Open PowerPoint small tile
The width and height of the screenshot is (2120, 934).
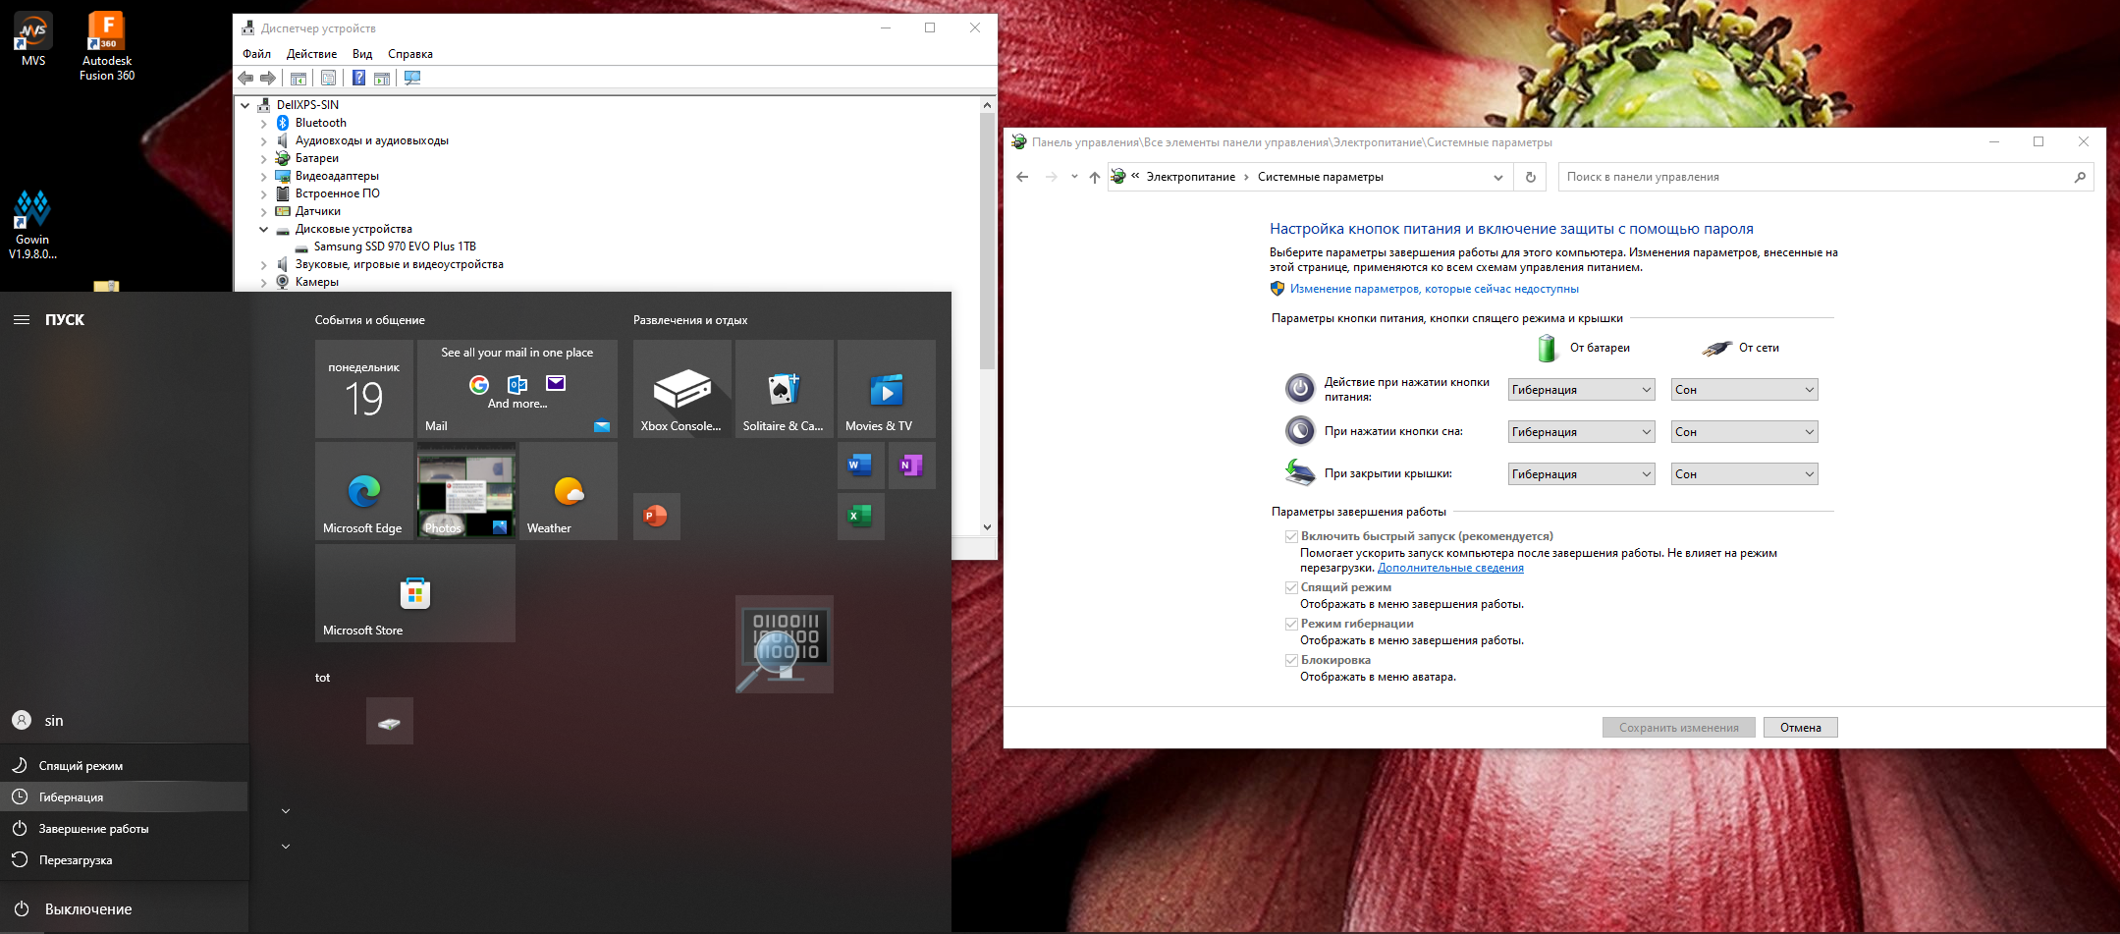[656, 516]
